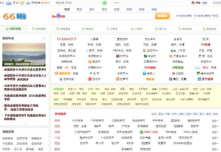Click the shopping cart icon in navigation bar

click(x=180, y=29)
